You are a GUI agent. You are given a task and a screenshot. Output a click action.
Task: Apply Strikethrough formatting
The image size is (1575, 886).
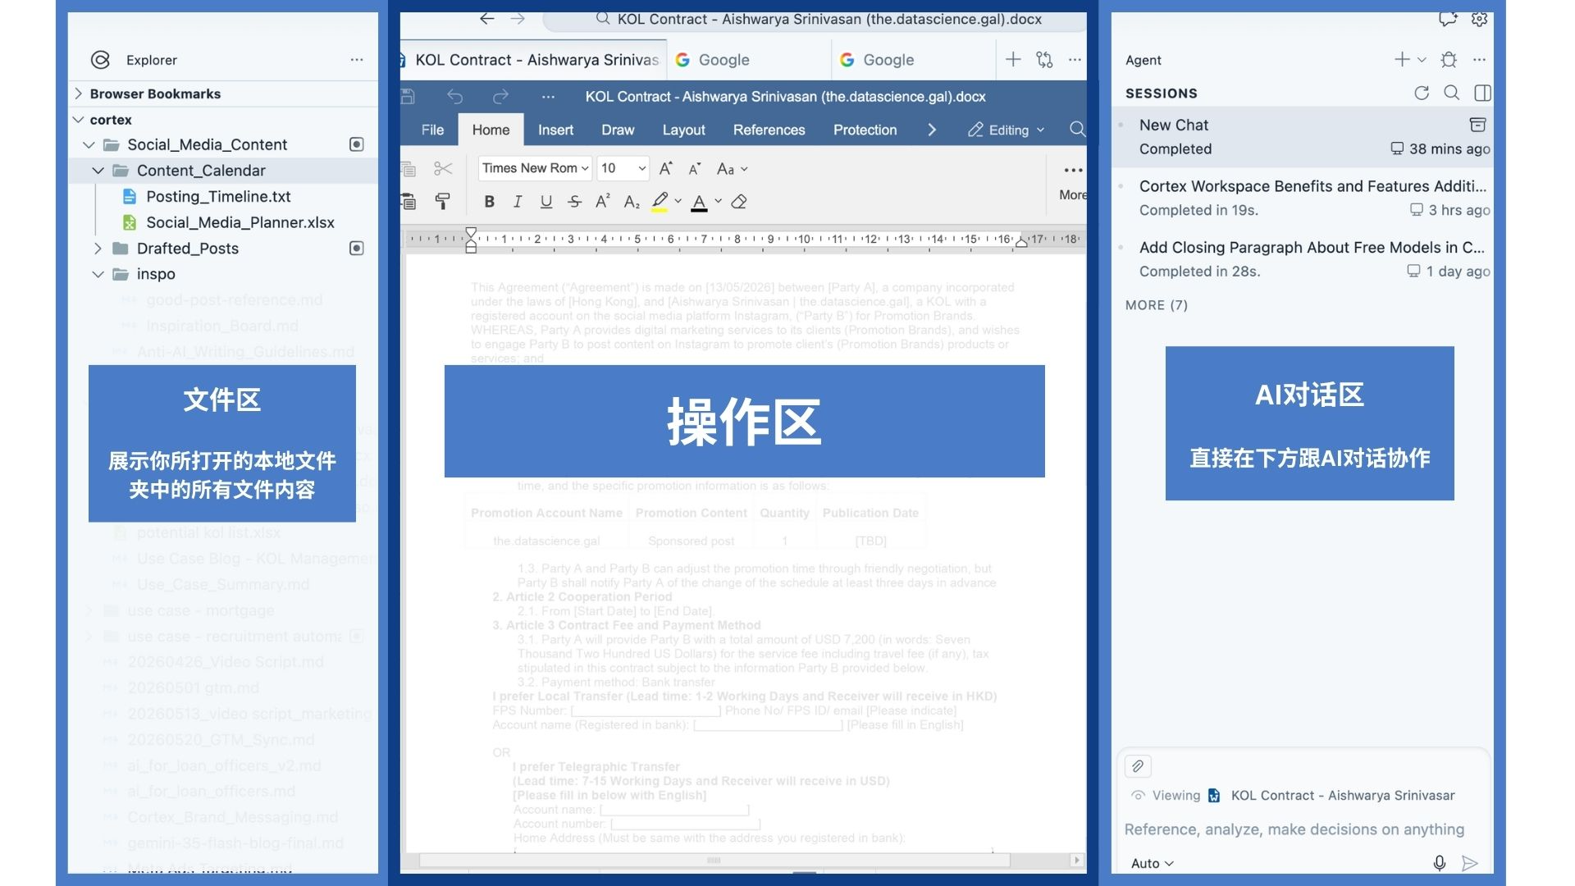(574, 202)
